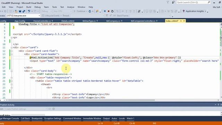Click the stack frame filter funnel icon
Screen dimensions: 222x125
[107, 16]
